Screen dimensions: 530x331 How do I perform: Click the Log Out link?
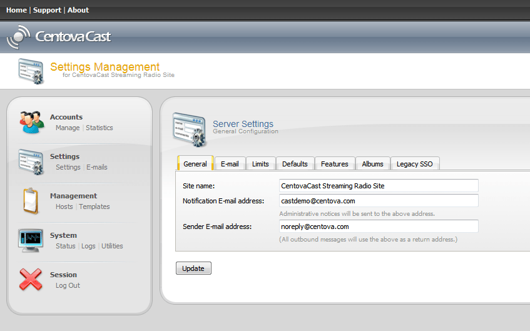click(x=68, y=285)
